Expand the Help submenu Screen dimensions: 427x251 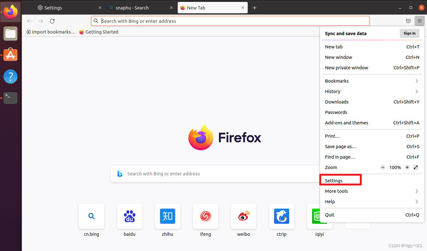[x=372, y=202]
